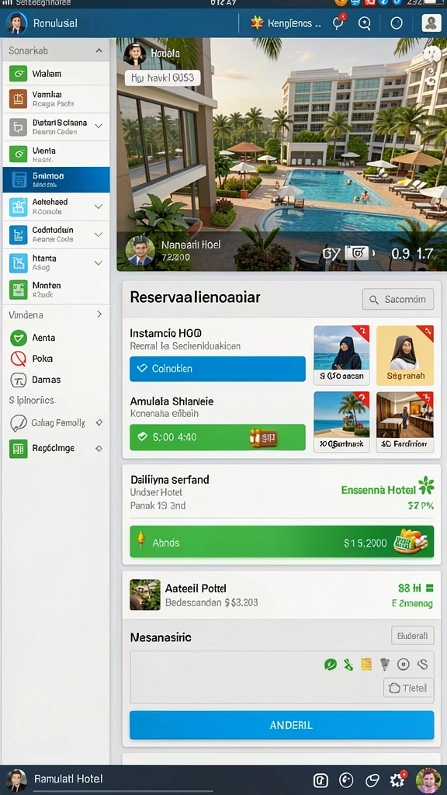Click the Euderail button
This screenshot has height=795, width=447.
tap(413, 635)
